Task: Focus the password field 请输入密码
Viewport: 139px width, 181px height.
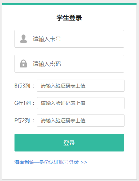Action: [x=69, y=64]
